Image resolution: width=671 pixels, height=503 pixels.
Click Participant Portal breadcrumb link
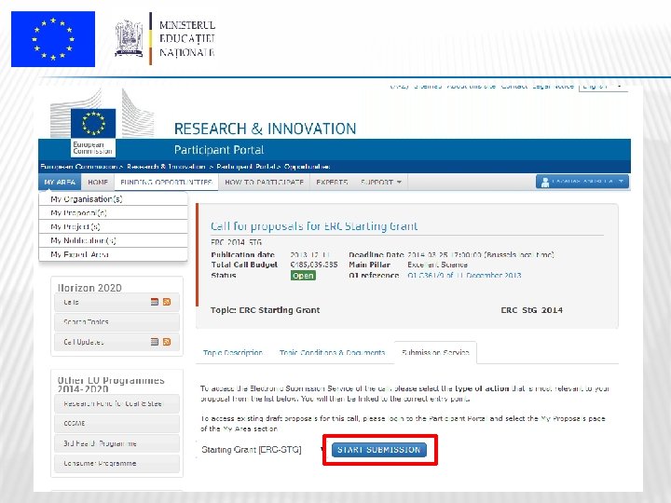tap(246, 167)
